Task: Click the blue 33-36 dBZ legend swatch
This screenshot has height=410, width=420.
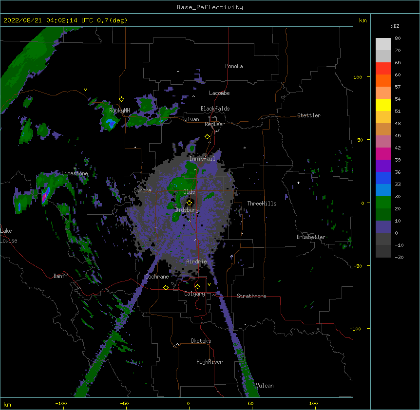Action: tap(383, 178)
